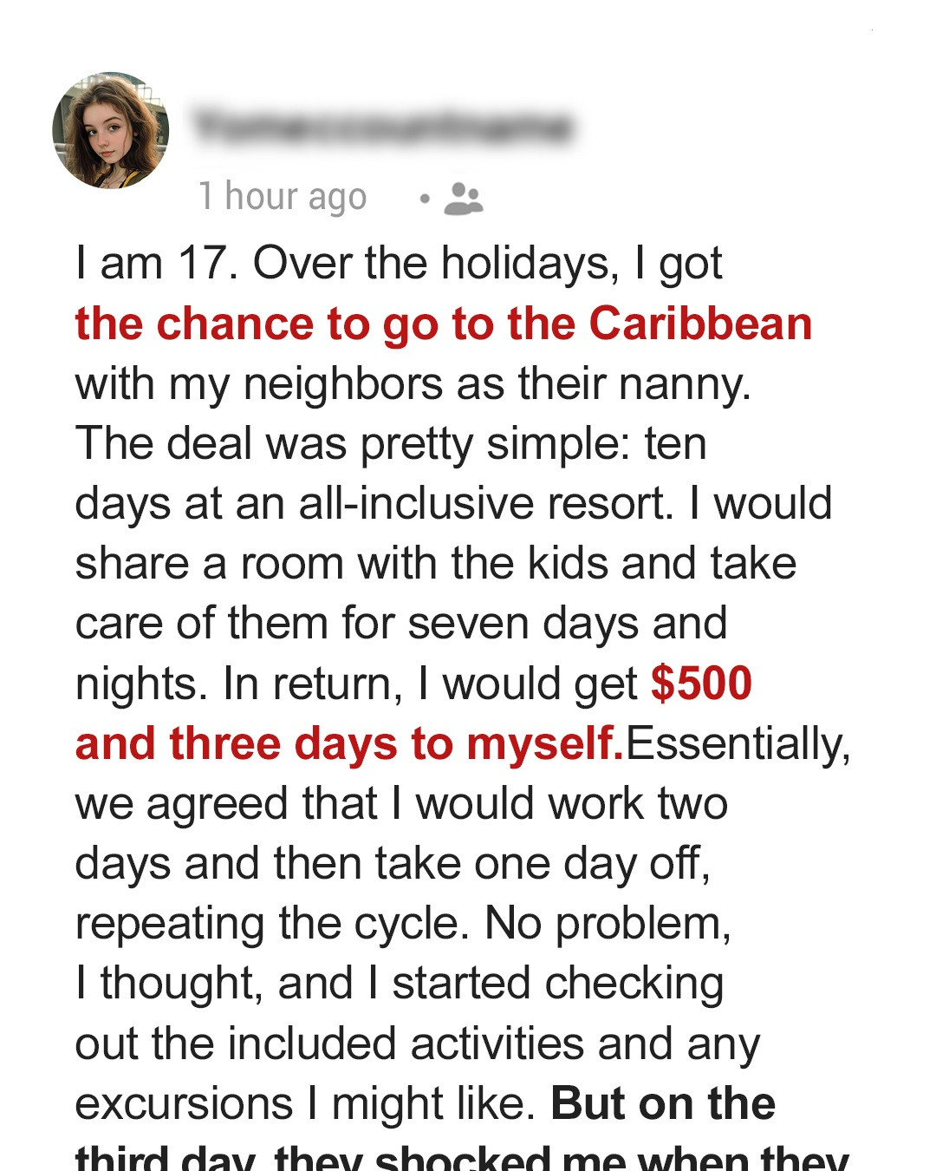Screen dimensions: 936x1171
Task: Click the dot separator before audience icon
Action: (424, 199)
